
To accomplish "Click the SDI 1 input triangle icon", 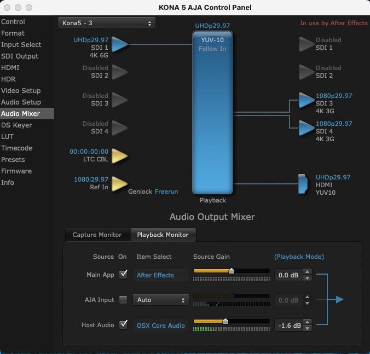I will tap(119, 44).
